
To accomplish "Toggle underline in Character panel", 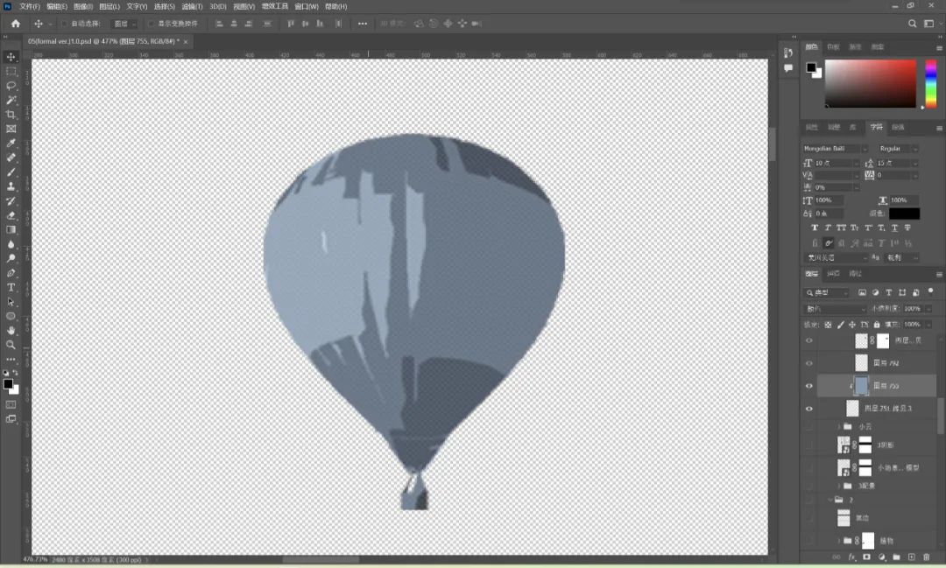I will coord(894,228).
